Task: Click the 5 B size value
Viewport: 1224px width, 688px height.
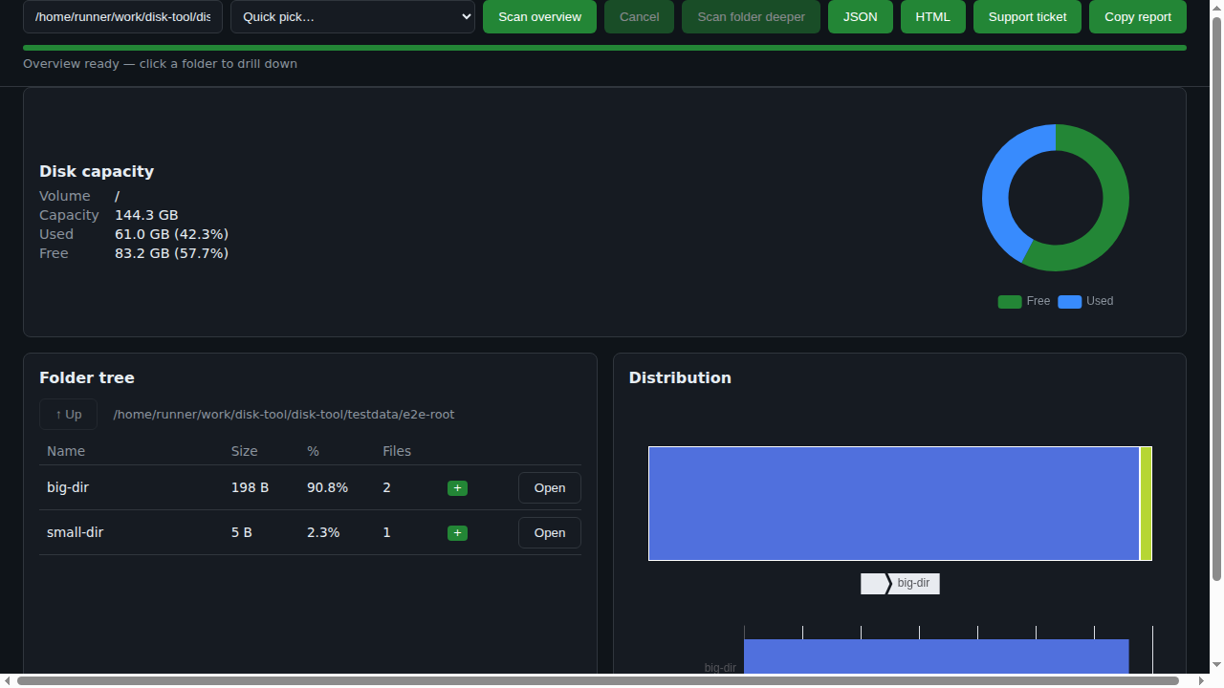Action: [242, 532]
